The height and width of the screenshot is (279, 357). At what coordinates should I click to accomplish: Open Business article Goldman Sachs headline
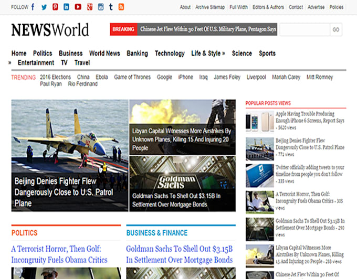coord(180,254)
